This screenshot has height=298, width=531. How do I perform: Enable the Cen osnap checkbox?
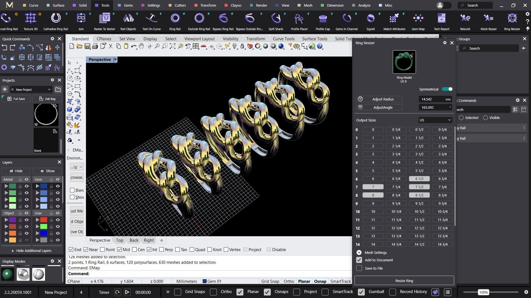(134, 249)
